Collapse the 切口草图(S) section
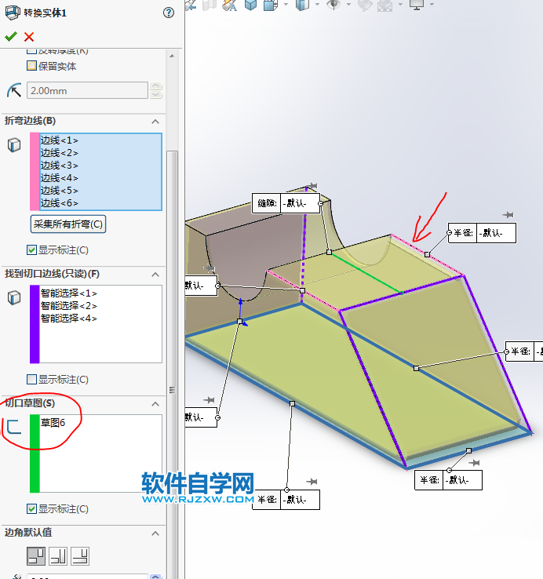The height and width of the screenshot is (579, 543). 155,403
